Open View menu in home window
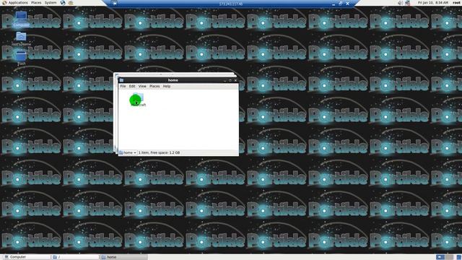The height and width of the screenshot is (260, 462). [142, 87]
